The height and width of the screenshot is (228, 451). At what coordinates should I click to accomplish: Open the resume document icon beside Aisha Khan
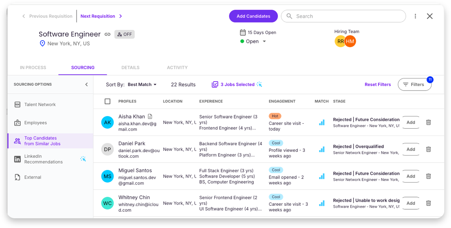coord(150,116)
